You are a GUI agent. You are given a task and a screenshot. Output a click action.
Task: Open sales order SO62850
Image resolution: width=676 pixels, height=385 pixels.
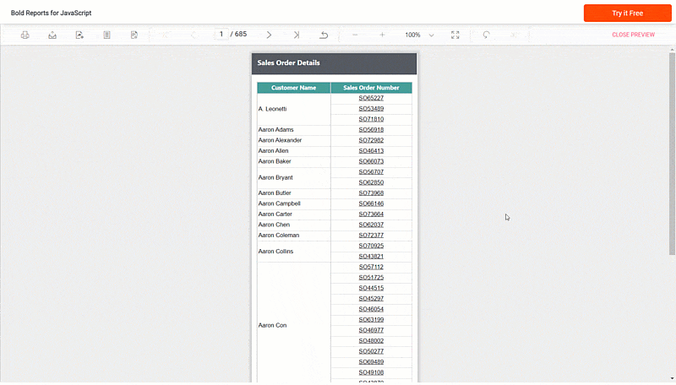[371, 182]
